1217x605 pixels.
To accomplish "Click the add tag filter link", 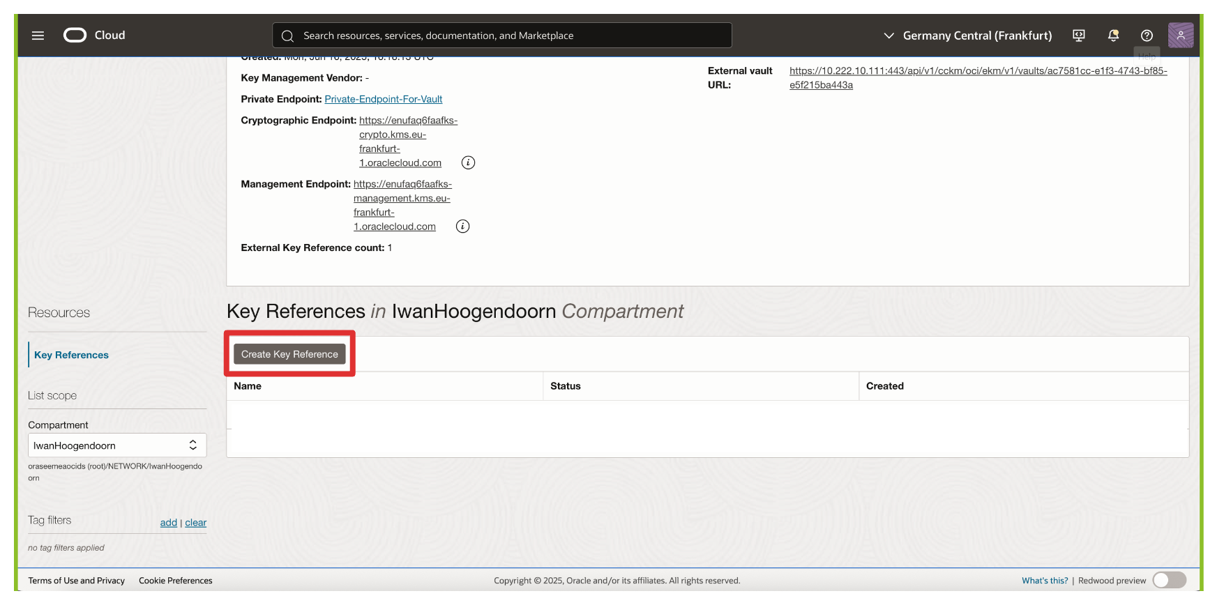I will (x=168, y=523).
